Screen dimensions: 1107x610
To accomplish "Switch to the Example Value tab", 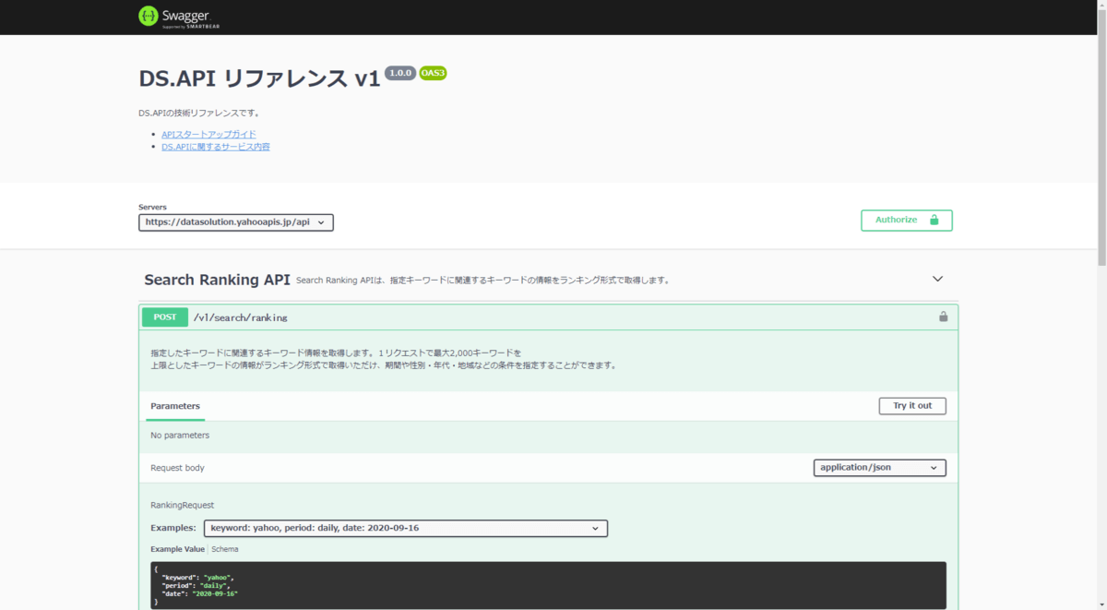I will coord(178,549).
